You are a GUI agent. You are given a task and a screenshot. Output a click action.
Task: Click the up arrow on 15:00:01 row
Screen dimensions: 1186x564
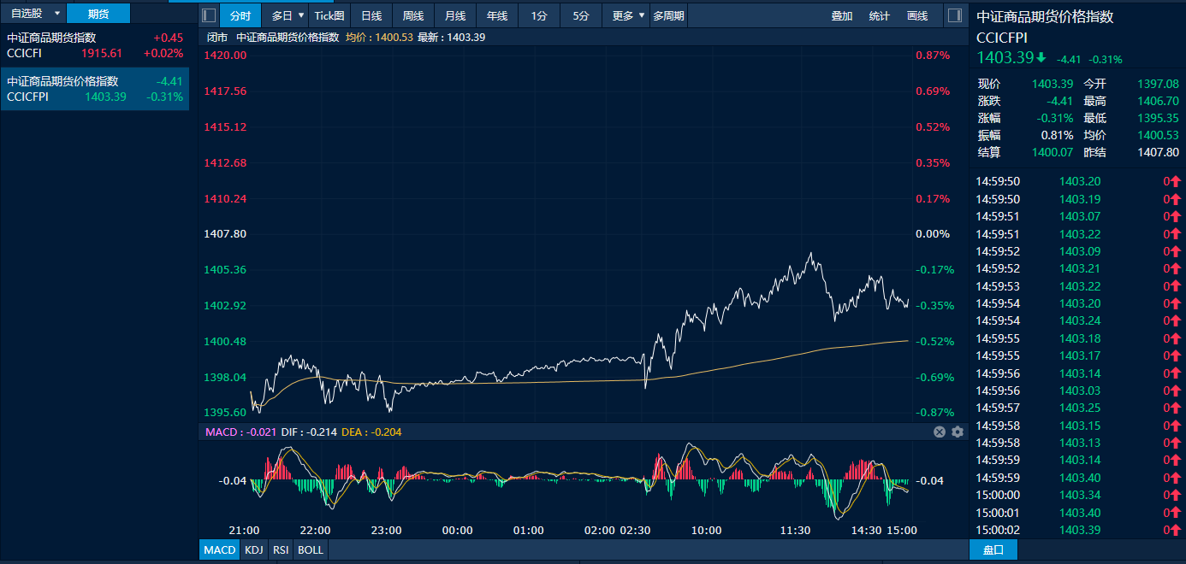click(x=1176, y=513)
